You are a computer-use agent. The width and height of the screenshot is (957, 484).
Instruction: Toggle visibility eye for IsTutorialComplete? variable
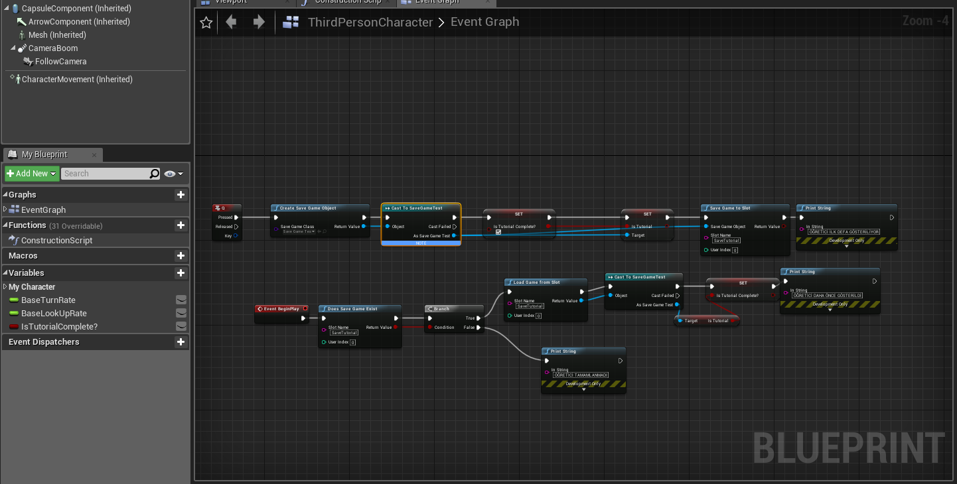[x=181, y=327]
